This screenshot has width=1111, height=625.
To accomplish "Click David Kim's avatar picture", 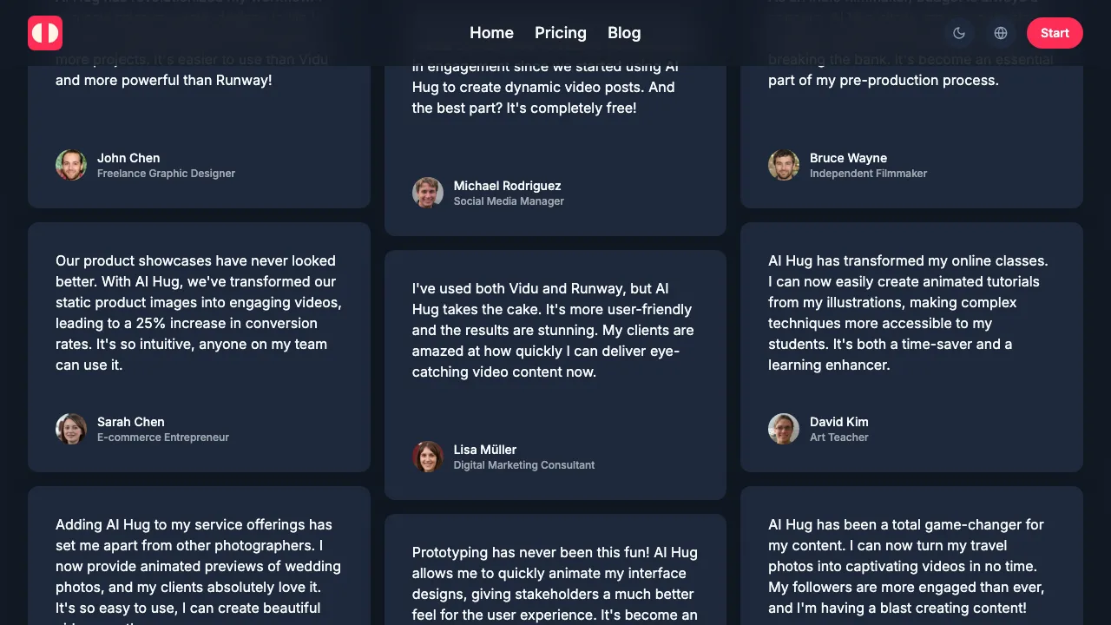I will pyautogui.click(x=784, y=429).
